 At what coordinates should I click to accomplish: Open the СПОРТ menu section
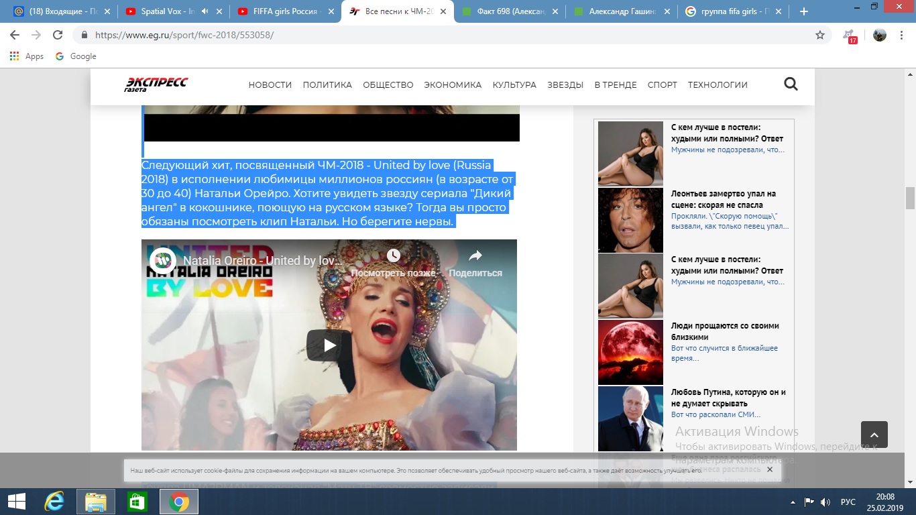[663, 84]
